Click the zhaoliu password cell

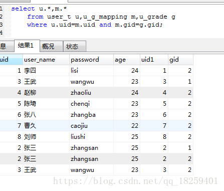pyautogui.click(x=91, y=93)
